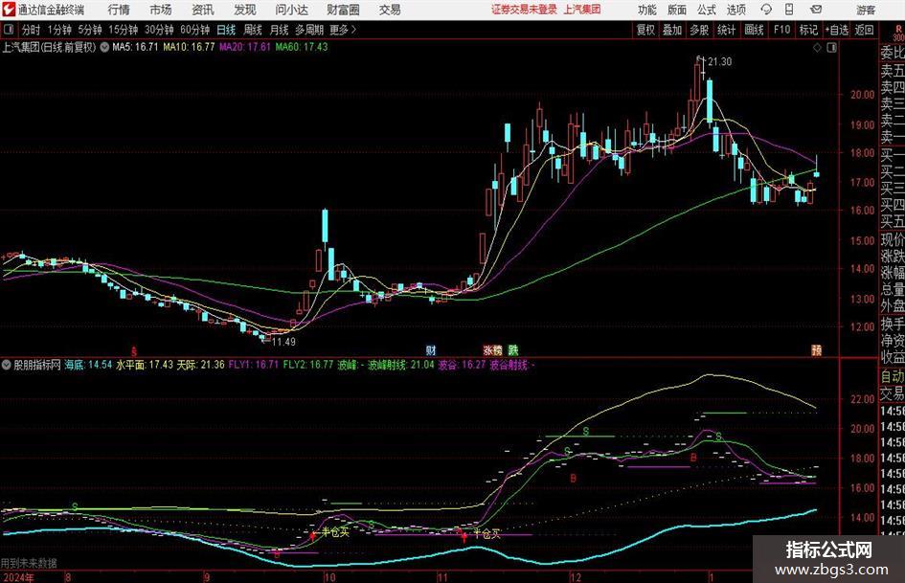The height and width of the screenshot is (583, 905).
Task: Click the 用到未来数据 notice text
Action: pyautogui.click(x=29, y=563)
